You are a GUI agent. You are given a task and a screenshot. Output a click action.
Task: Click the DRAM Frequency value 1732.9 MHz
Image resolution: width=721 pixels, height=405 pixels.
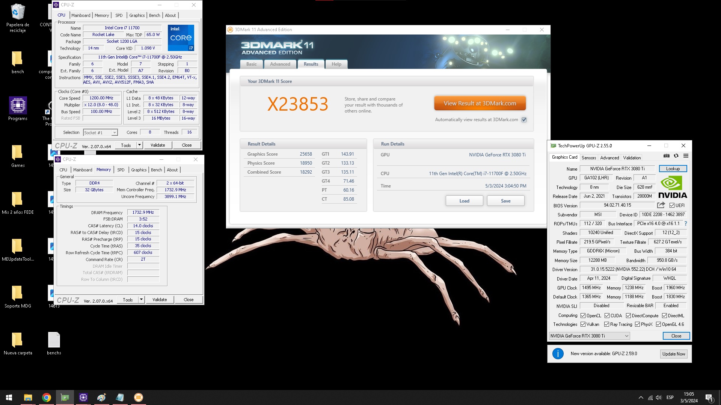pos(143,212)
